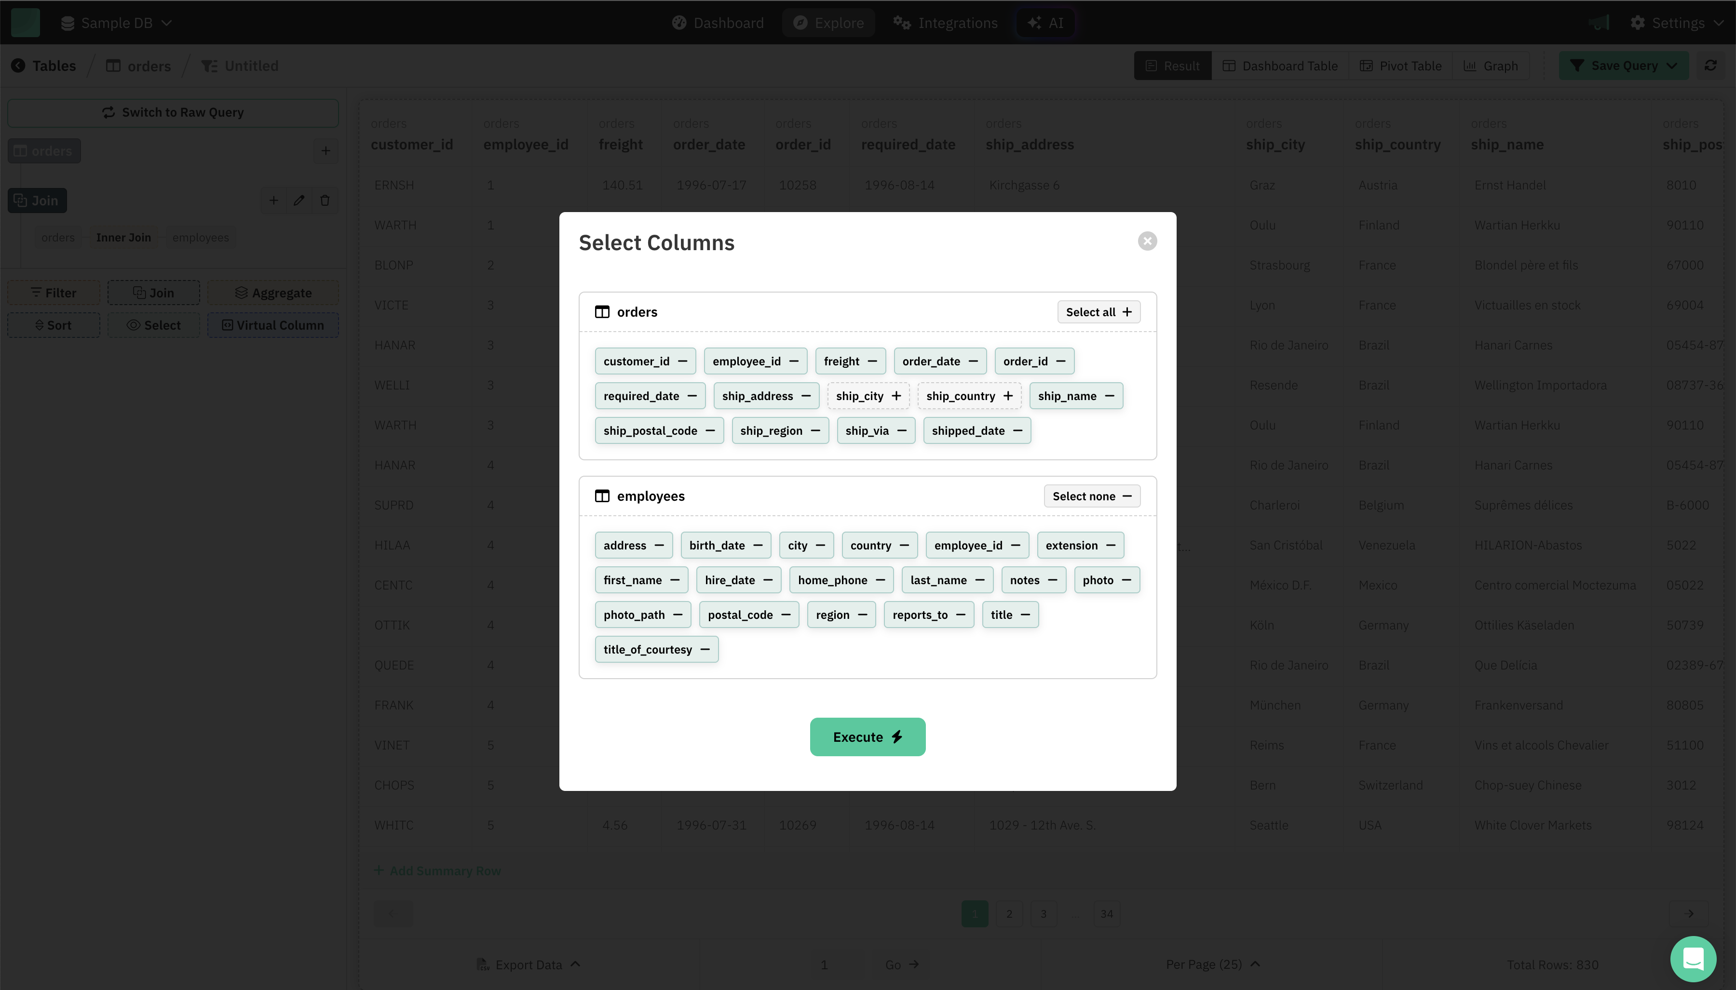
Task: Switch to the Graph tab
Action: tap(1491, 66)
